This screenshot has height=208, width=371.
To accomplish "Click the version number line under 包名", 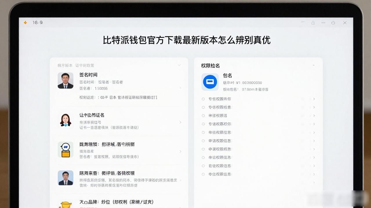I will point(243,83).
